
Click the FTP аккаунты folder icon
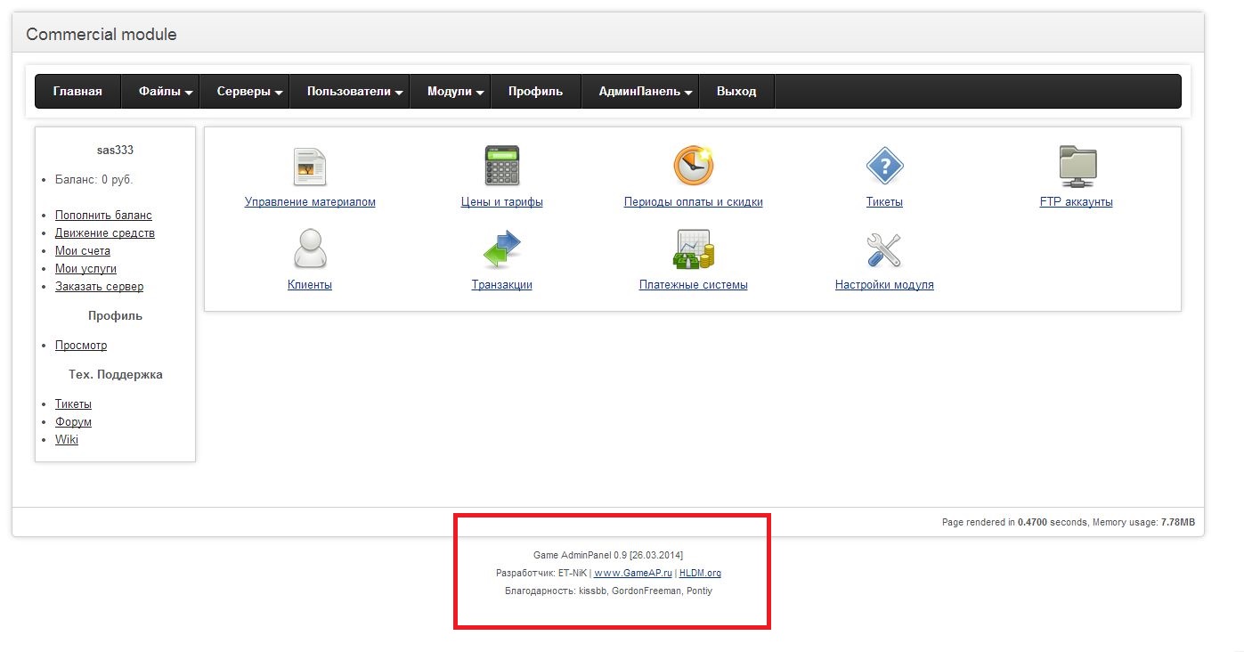click(1077, 167)
